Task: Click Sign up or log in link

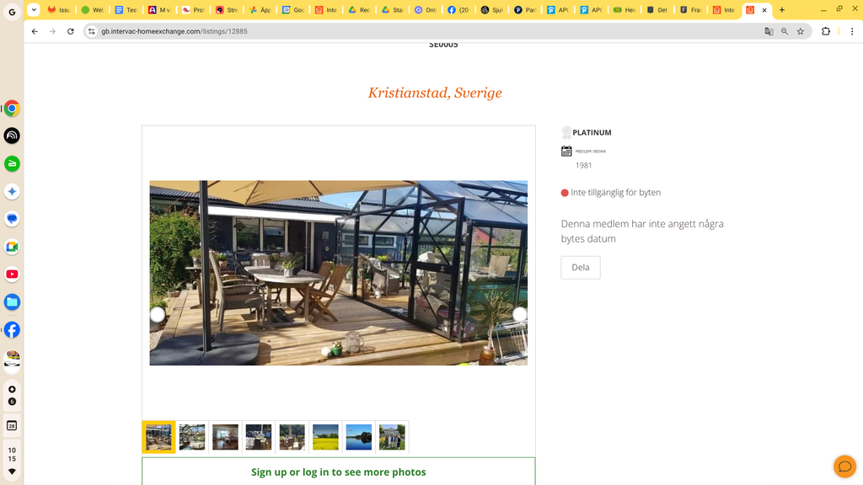Action: (339, 472)
